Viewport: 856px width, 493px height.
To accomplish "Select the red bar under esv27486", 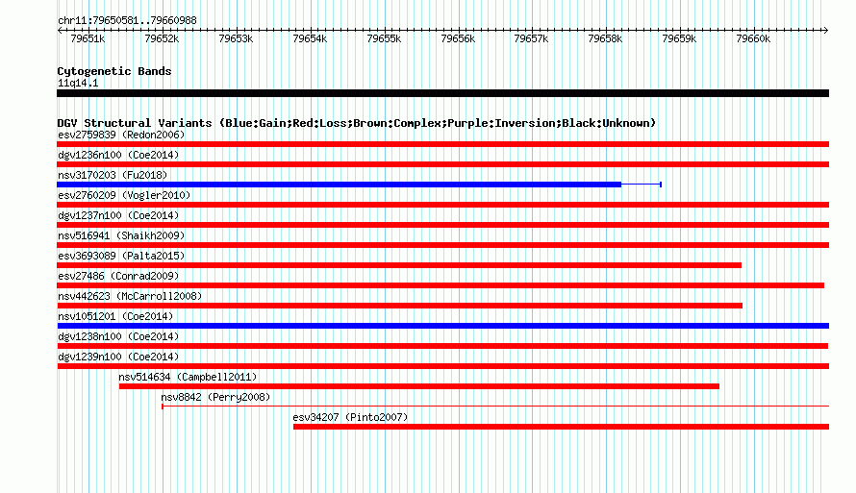I will click(441, 285).
